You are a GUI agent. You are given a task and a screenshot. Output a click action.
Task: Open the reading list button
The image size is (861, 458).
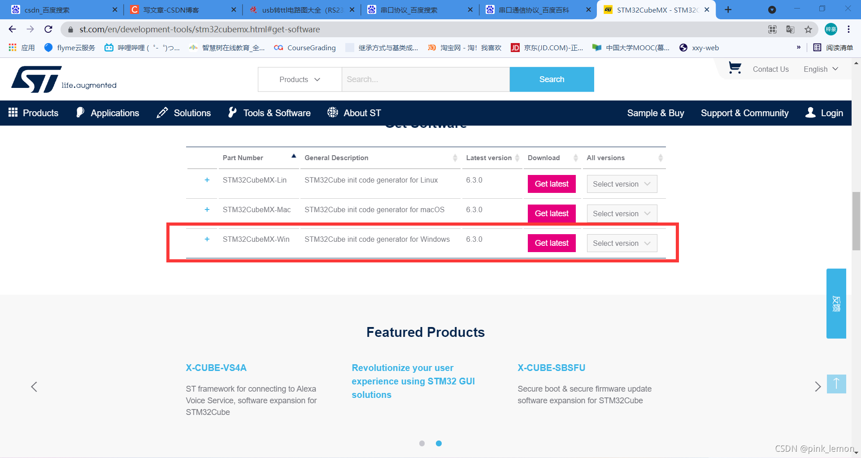pyautogui.click(x=833, y=48)
